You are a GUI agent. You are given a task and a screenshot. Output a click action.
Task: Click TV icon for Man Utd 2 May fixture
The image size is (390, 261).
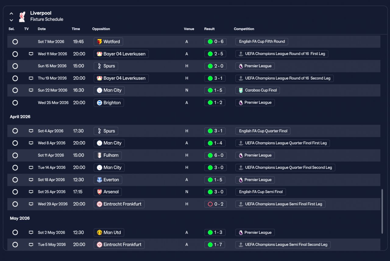31,232
